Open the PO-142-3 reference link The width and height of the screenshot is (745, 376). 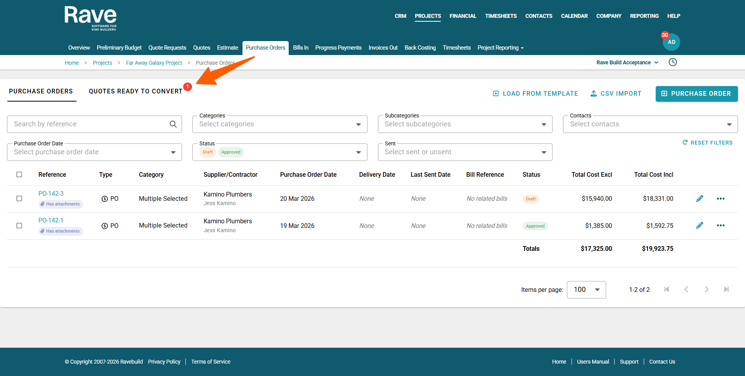pos(51,193)
